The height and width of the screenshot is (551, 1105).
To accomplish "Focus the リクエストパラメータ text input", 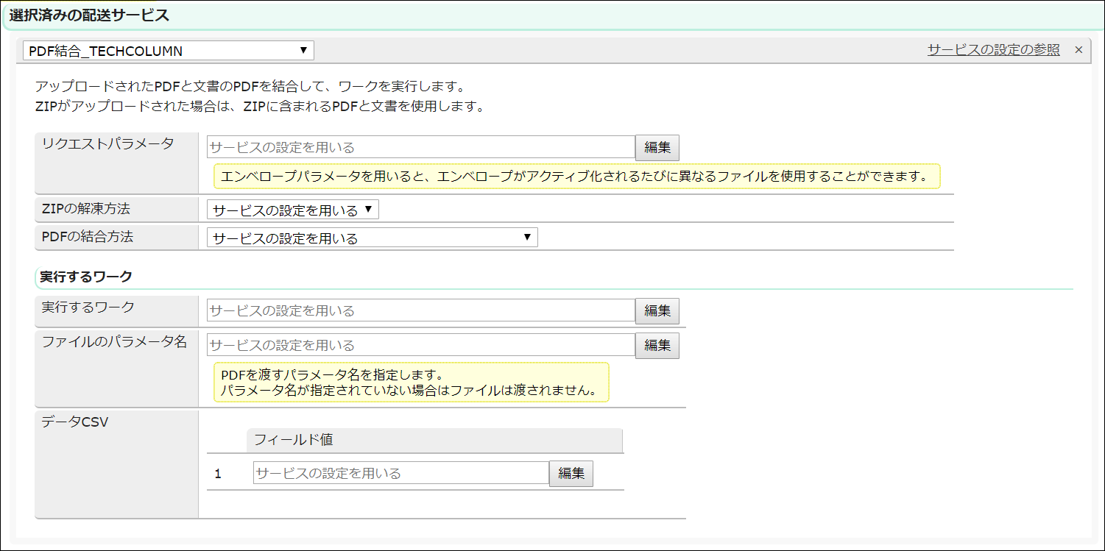I will coord(420,147).
